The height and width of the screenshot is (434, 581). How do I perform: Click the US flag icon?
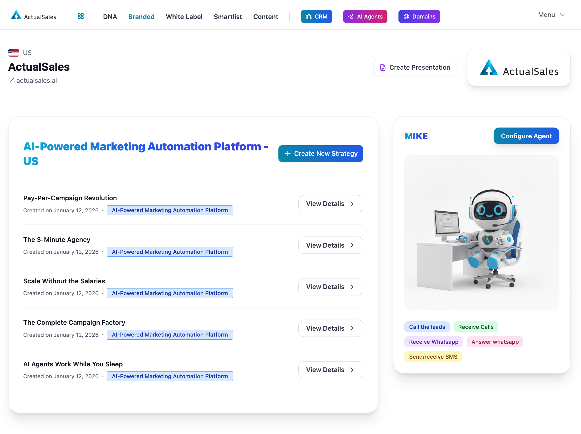pos(14,53)
